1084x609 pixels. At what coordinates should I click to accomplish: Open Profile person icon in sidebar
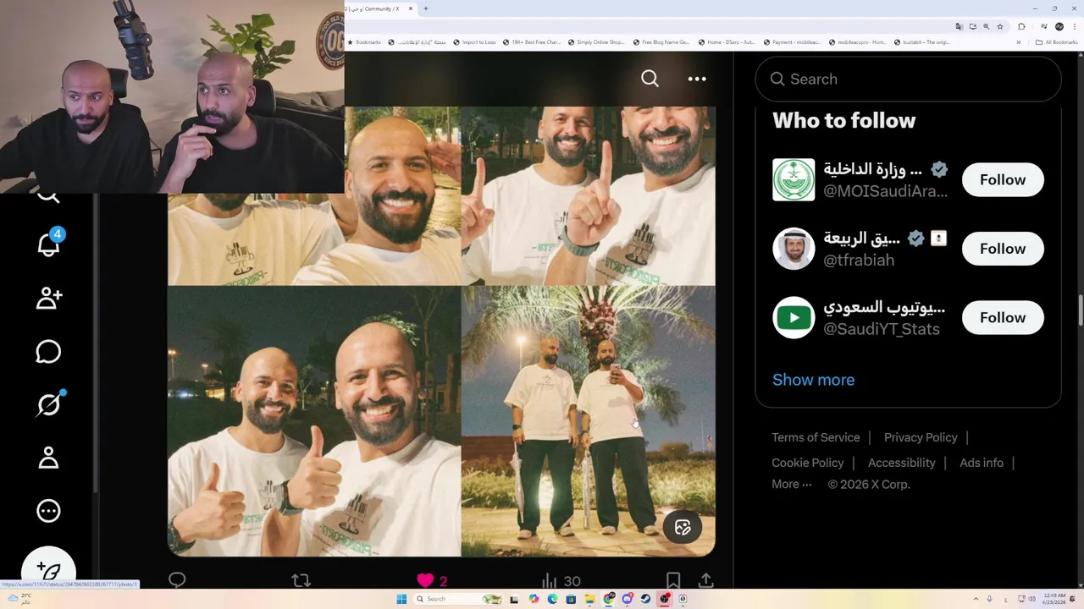coord(48,458)
